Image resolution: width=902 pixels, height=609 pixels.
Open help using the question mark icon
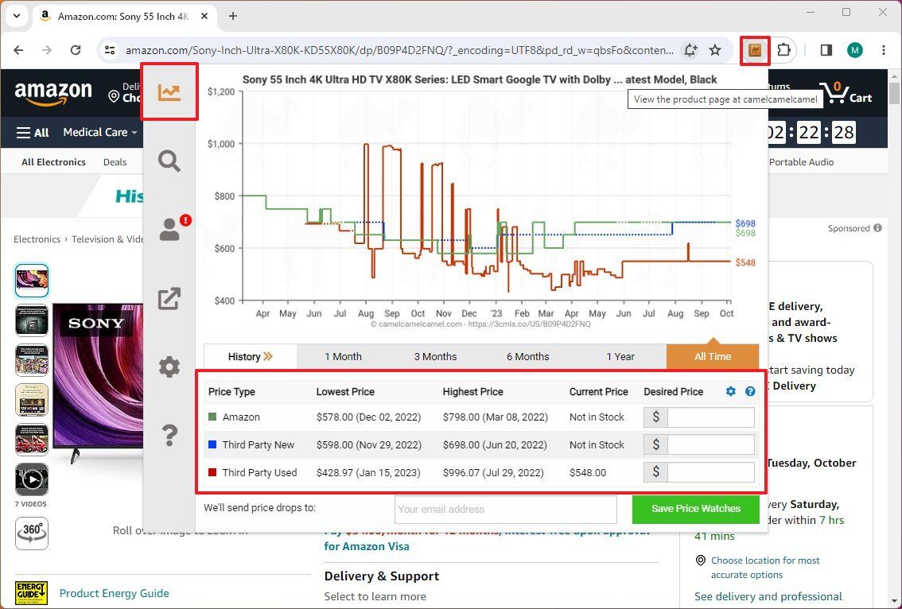pyautogui.click(x=169, y=436)
